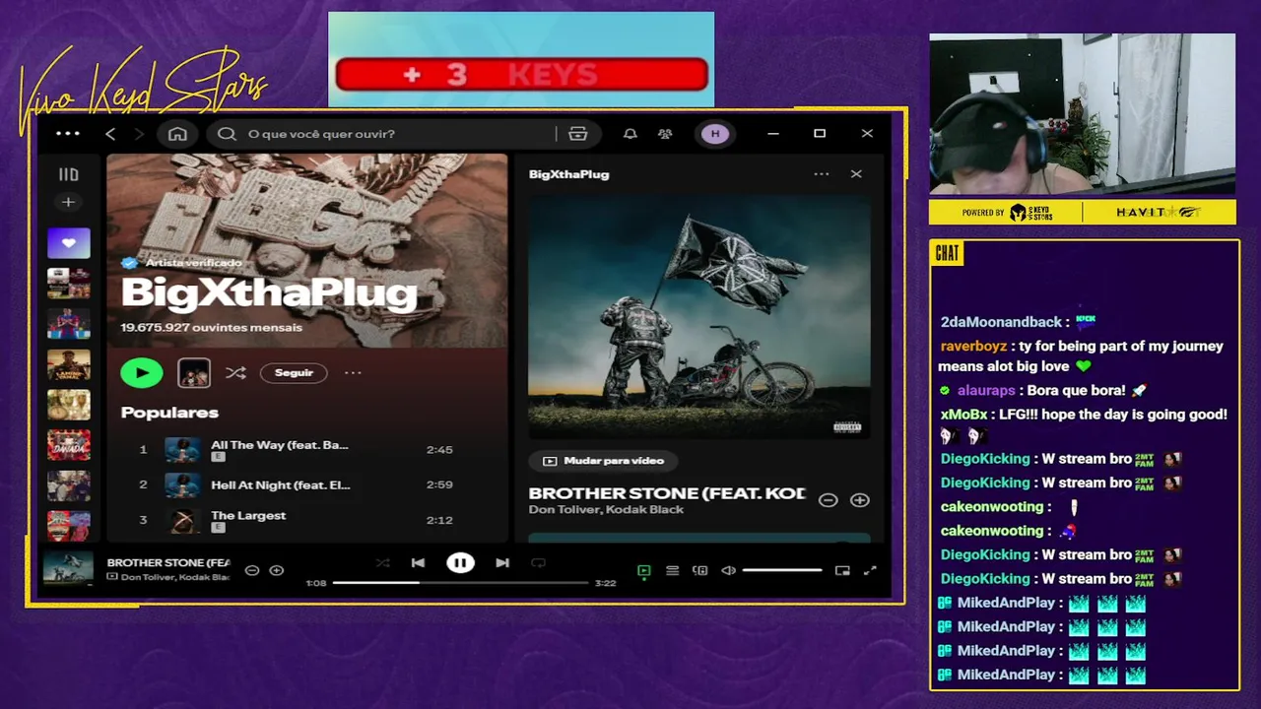Open the miniplayer icon

point(842,570)
